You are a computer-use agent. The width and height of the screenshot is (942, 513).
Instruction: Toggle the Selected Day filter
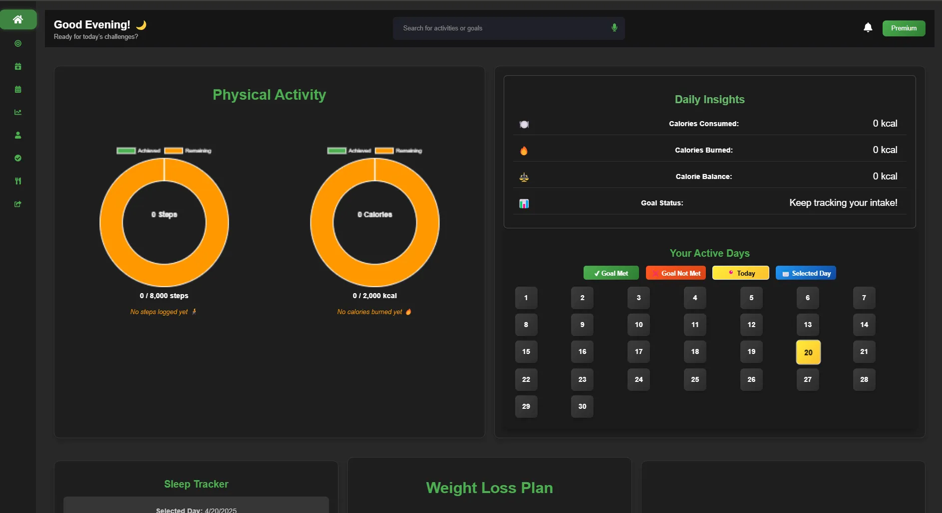pos(805,273)
